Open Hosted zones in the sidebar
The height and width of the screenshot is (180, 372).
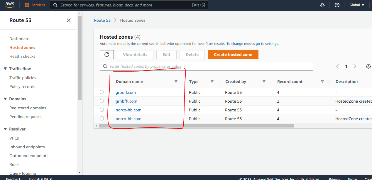22,47
